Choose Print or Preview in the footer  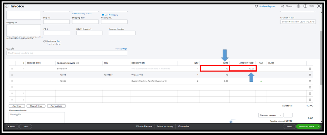point(144,126)
